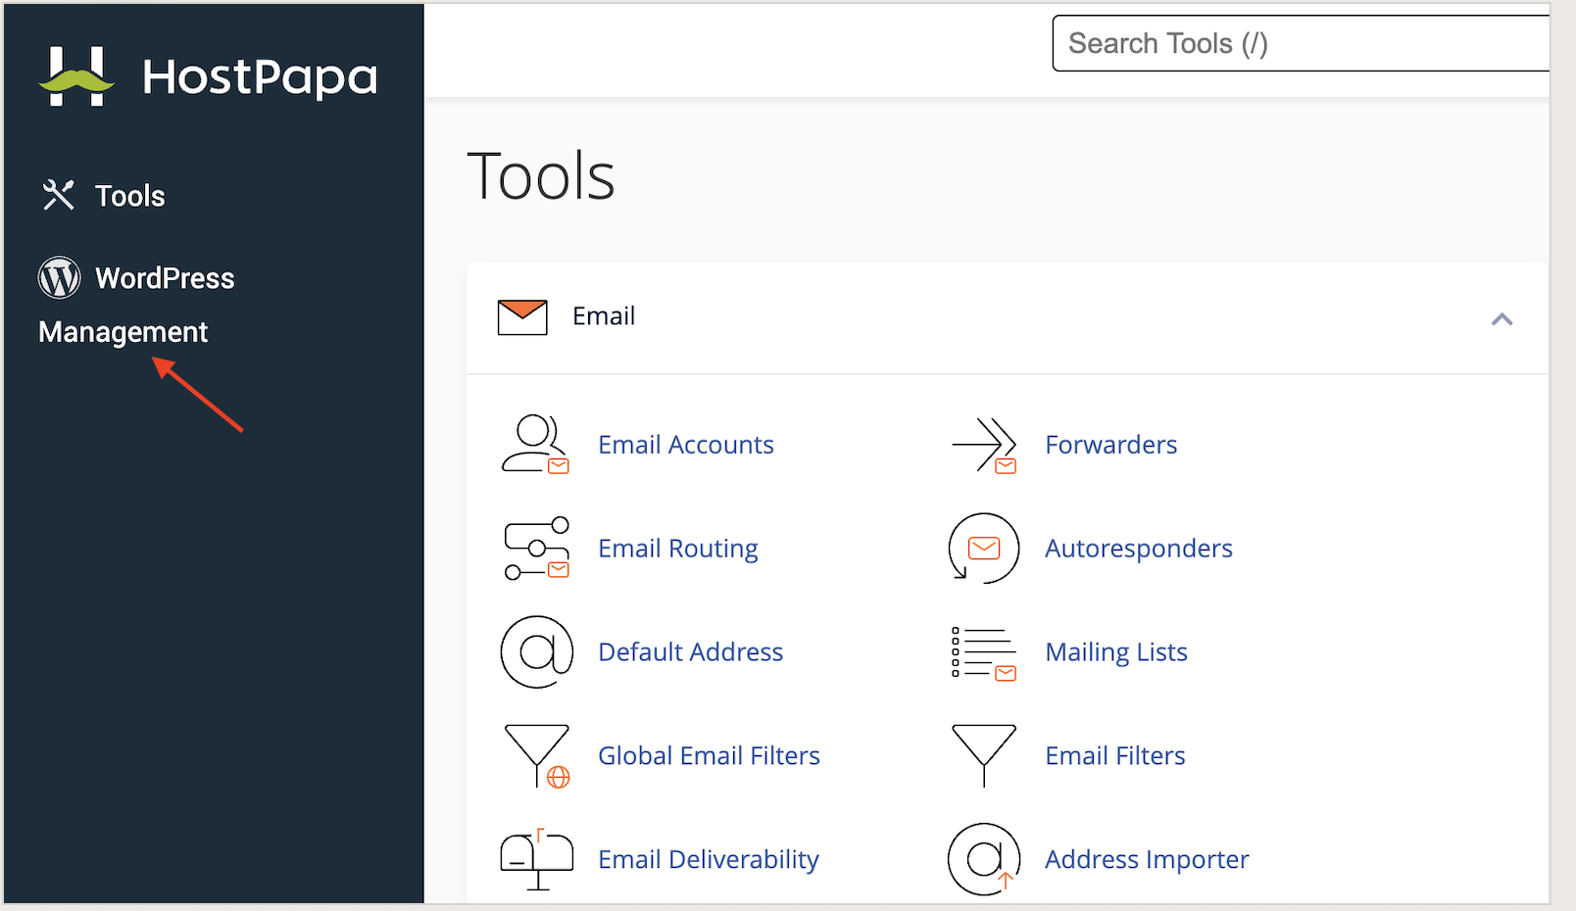
Task: Collapse the Email section chevron
Action: [1502, 318]
